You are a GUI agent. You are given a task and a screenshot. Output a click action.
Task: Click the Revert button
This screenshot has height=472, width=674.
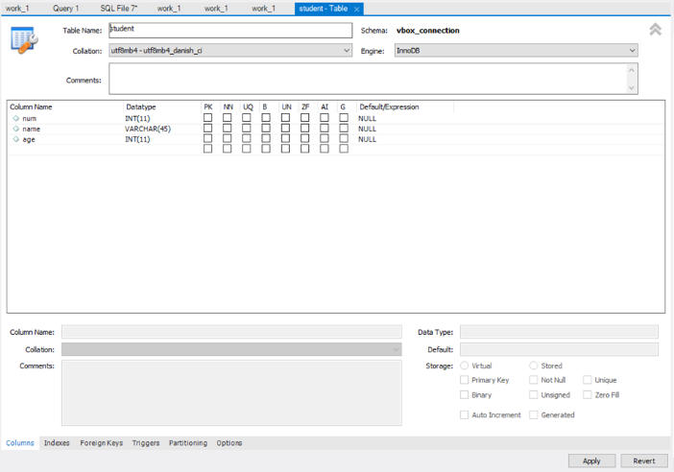pos(643,460)
